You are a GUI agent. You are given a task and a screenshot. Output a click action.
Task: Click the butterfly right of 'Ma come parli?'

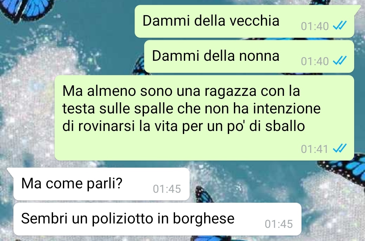[203, 194]
